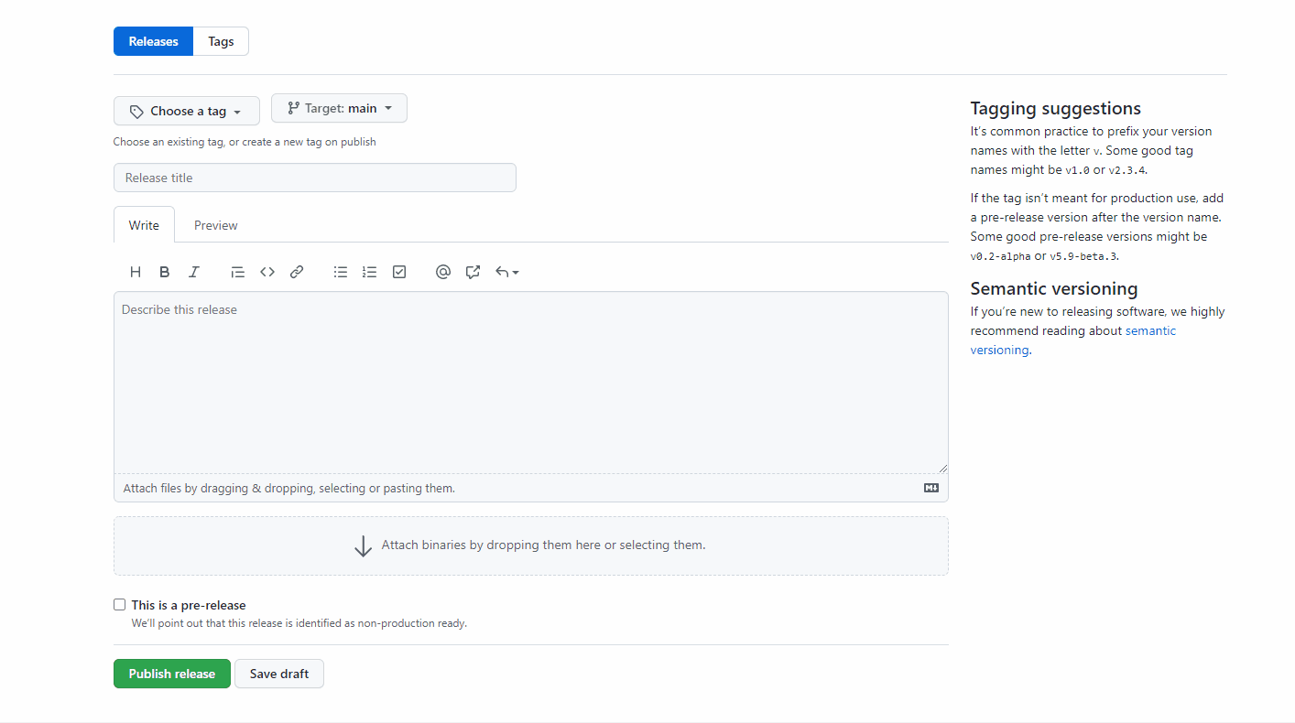Open the Target: main branch selector
This screenshot has height=723, width=1295.
[339, 107]
